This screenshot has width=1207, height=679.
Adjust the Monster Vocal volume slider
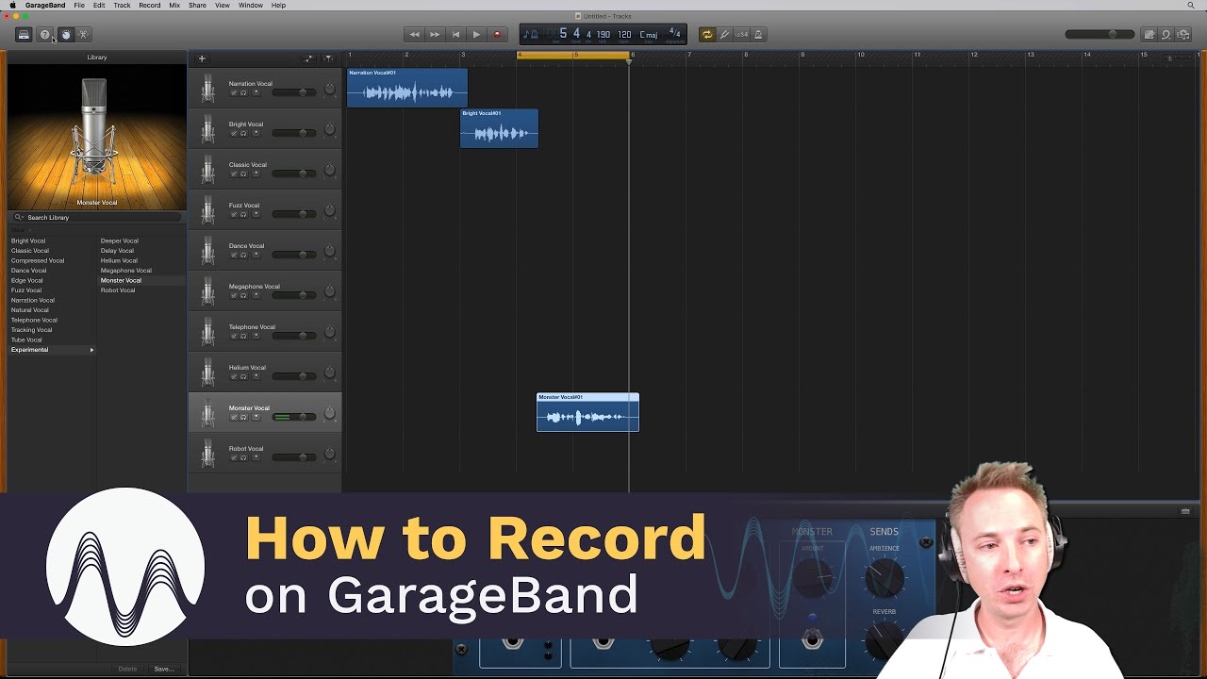coord(294,417)
